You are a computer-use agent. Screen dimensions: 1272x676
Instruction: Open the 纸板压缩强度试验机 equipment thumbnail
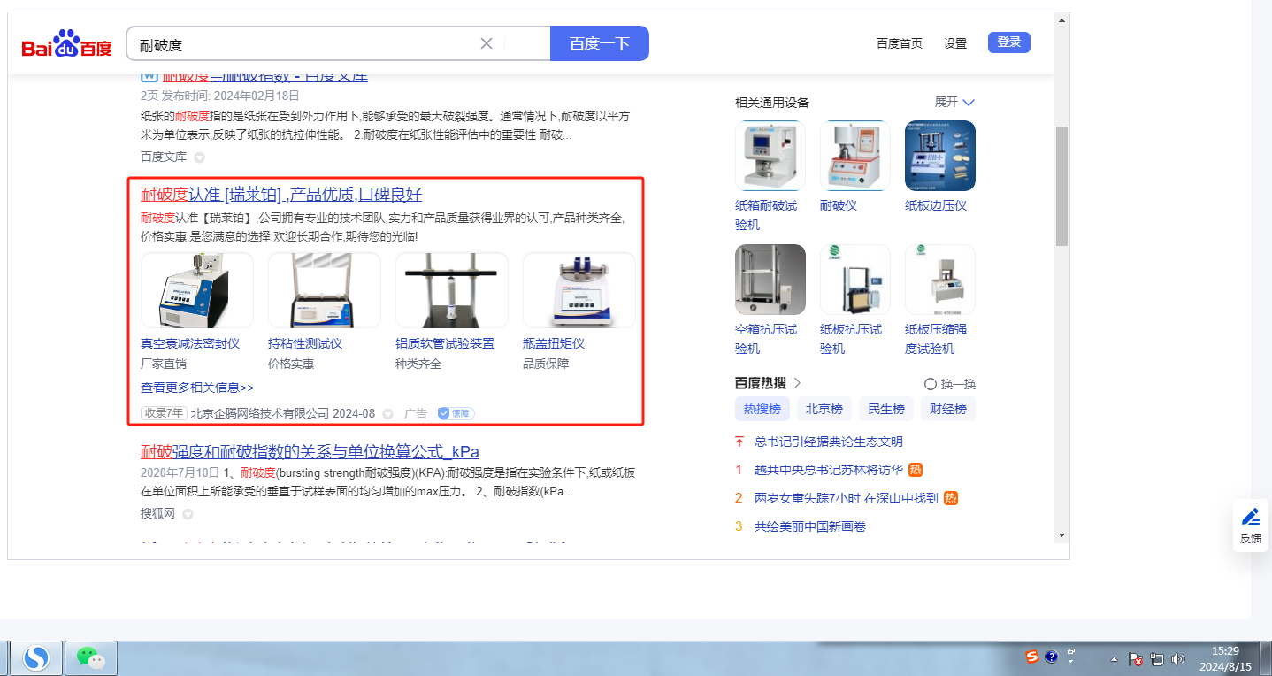point(940,280)
